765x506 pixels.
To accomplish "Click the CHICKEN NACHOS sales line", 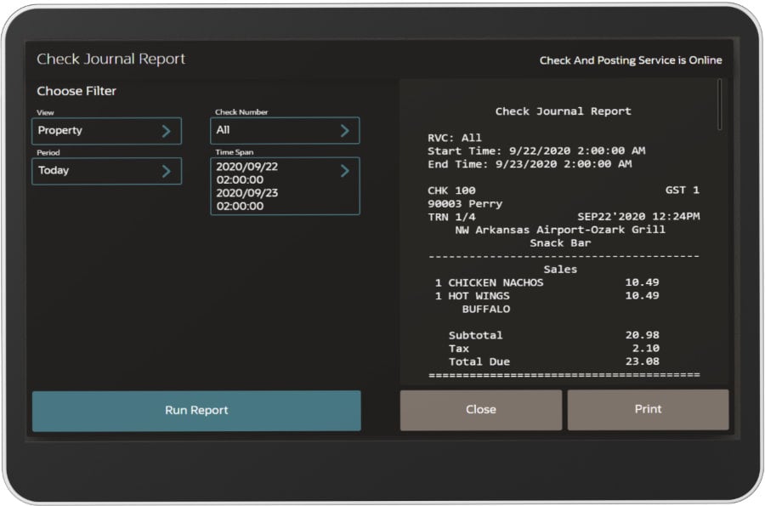I will click(547, 282).
